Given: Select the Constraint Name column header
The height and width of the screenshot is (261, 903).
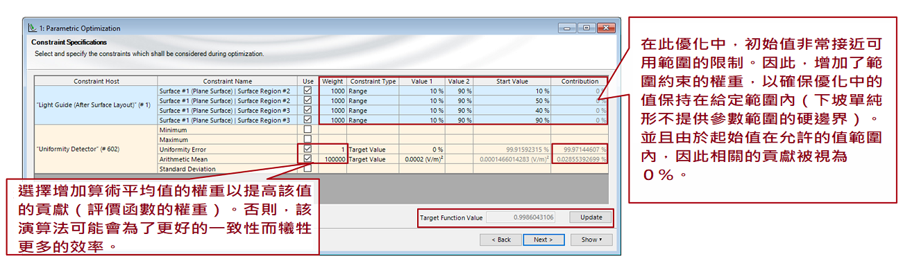Looking at the screenshot, I should point(228,81).
